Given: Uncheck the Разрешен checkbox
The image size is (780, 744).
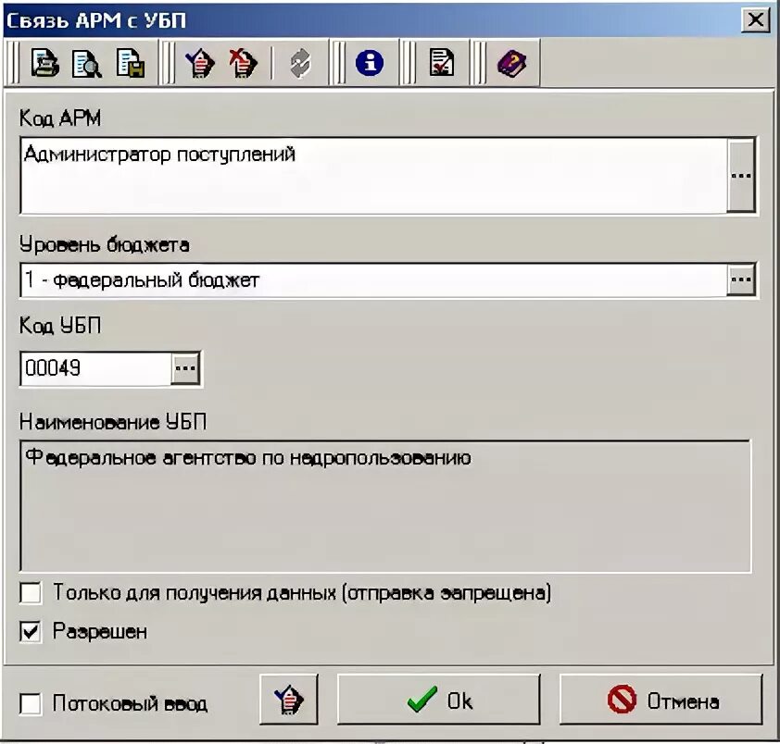Looking at the screenshot, I should click(31, 632).
